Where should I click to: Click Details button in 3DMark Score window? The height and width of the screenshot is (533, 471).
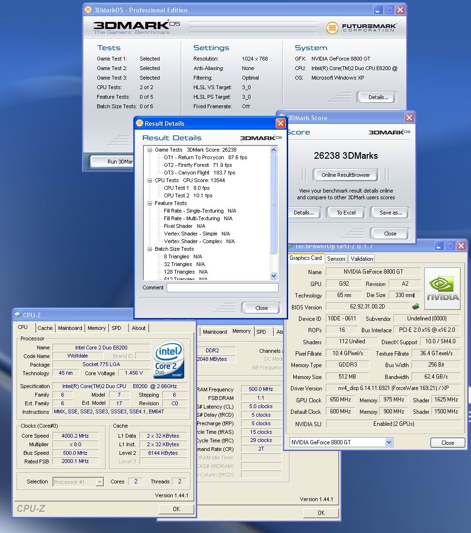pyautogui.click(x=303, y=213)
